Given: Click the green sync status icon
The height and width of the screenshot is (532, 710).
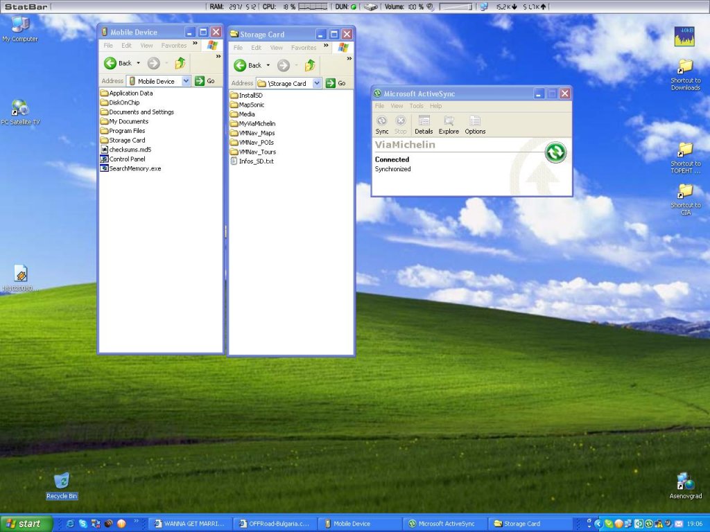Looking at the screenshot, I should click(x=555, y=152).
